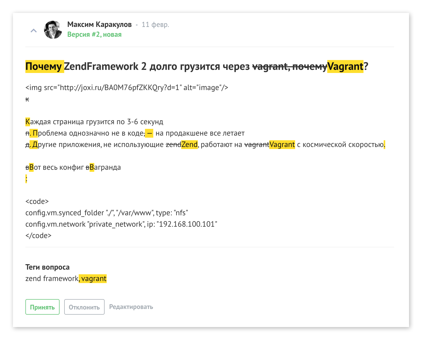422x340 pixels.
Task: Click the struck-through 'vagrant, почему' in the title
Action: pos(289,66)
